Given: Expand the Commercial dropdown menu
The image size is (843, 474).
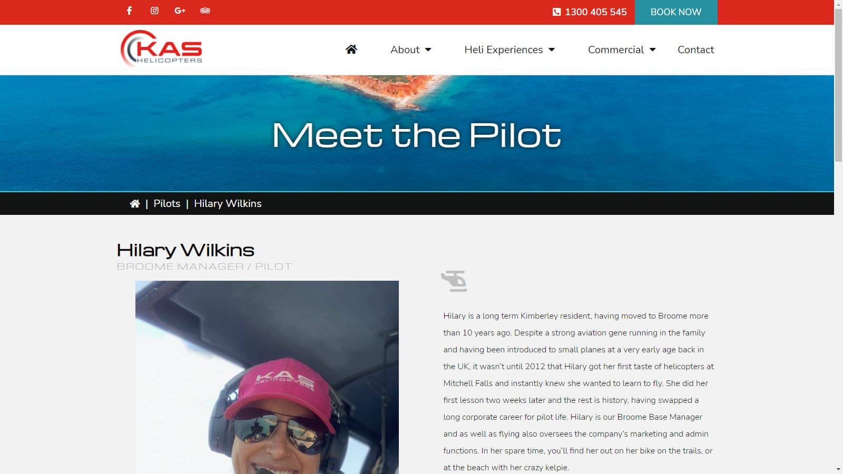Looking at the screenshot, I should (622, 50).
